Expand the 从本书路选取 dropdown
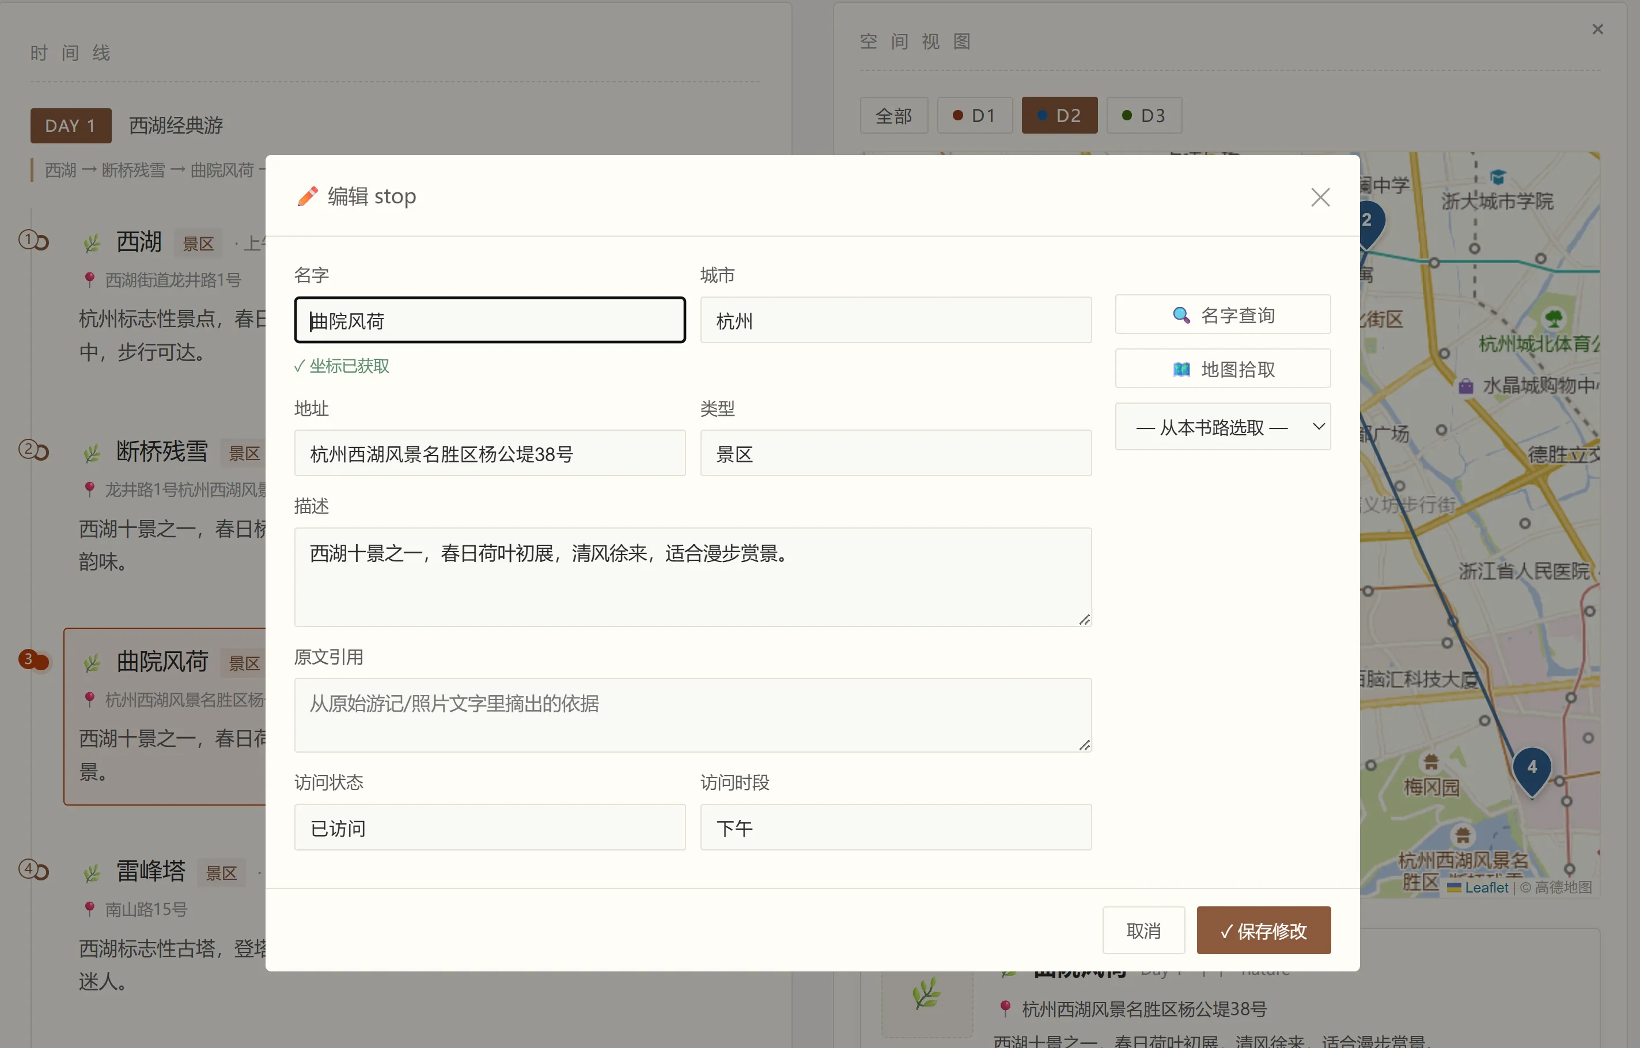The height and width of the screenshot is (1048, 1640). pyautogui.click(x=1222, y=427)
